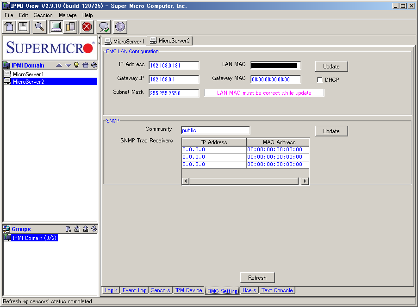
Task: Open the Edit menu
Action: (x=24, y=15)
